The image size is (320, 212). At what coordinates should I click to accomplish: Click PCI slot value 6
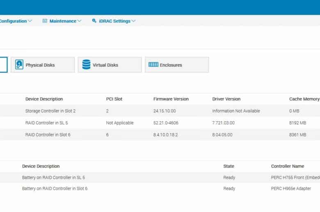[x=107, y=135]
